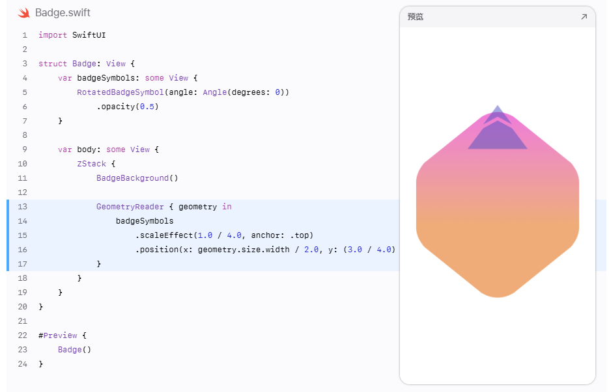Click 'Badge()' on line 23

pos(74,350)
